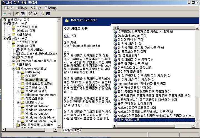Open the 보기(V) menu
Screen dimensions: 200x138
pos(36,8)
